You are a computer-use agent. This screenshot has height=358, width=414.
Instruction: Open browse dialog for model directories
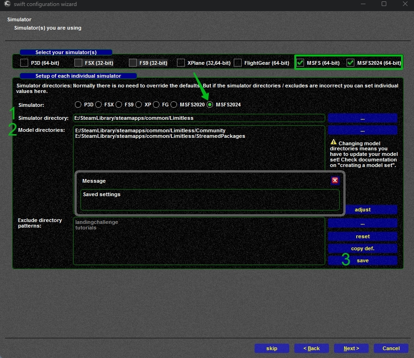pyautogui.click(x=362, y=130)
